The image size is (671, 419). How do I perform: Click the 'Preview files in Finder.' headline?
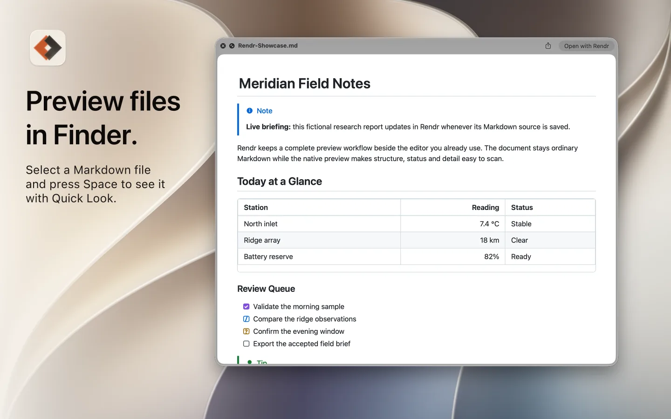pyautogui.click(x=103, y=118)
